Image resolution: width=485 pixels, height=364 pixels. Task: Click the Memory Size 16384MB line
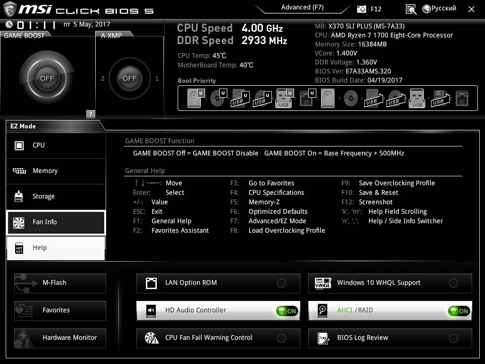tap(351, 44)
